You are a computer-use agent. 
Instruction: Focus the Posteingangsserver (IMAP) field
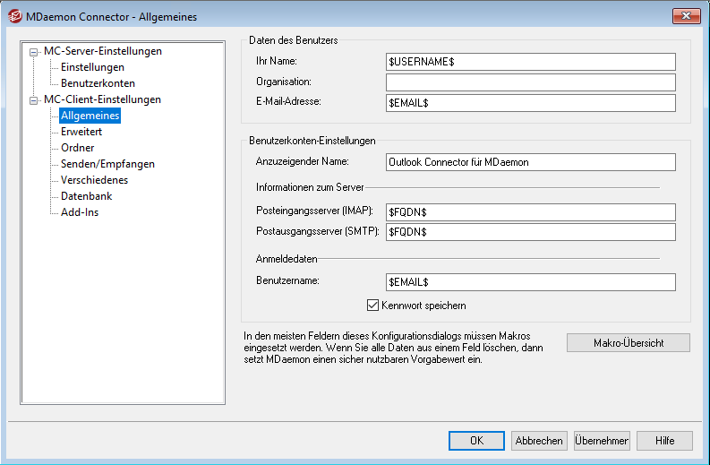point(530,212)
